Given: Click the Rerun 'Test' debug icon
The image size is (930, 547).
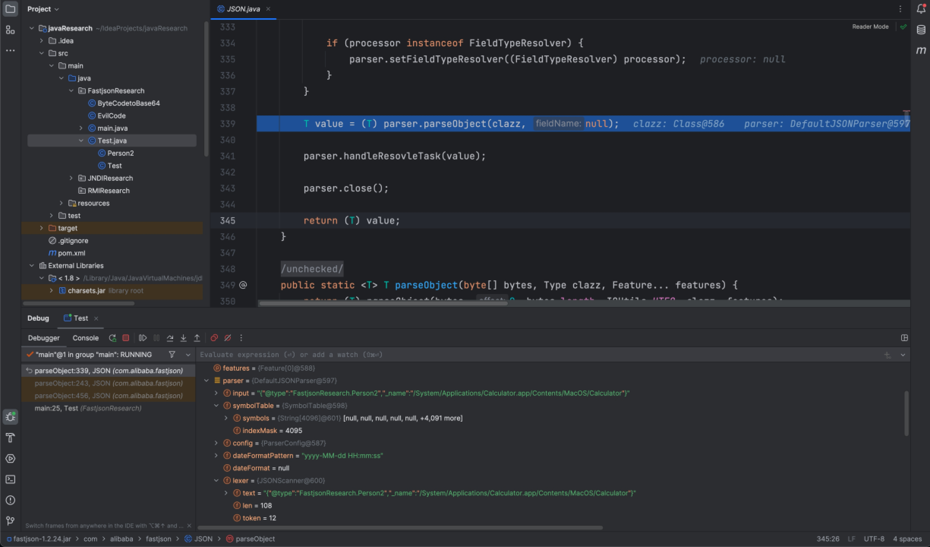Looking at the screenshot, I should point(112,338).
